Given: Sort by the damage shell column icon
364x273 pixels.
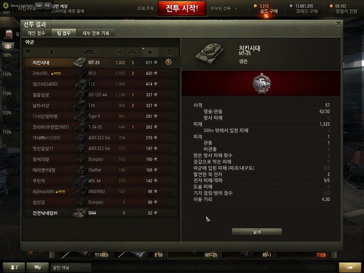Looking at the screenshot, I should 118,52.
